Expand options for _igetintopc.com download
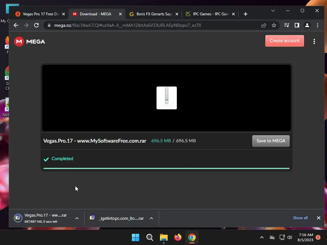327x245 pixels. (151, 218)
